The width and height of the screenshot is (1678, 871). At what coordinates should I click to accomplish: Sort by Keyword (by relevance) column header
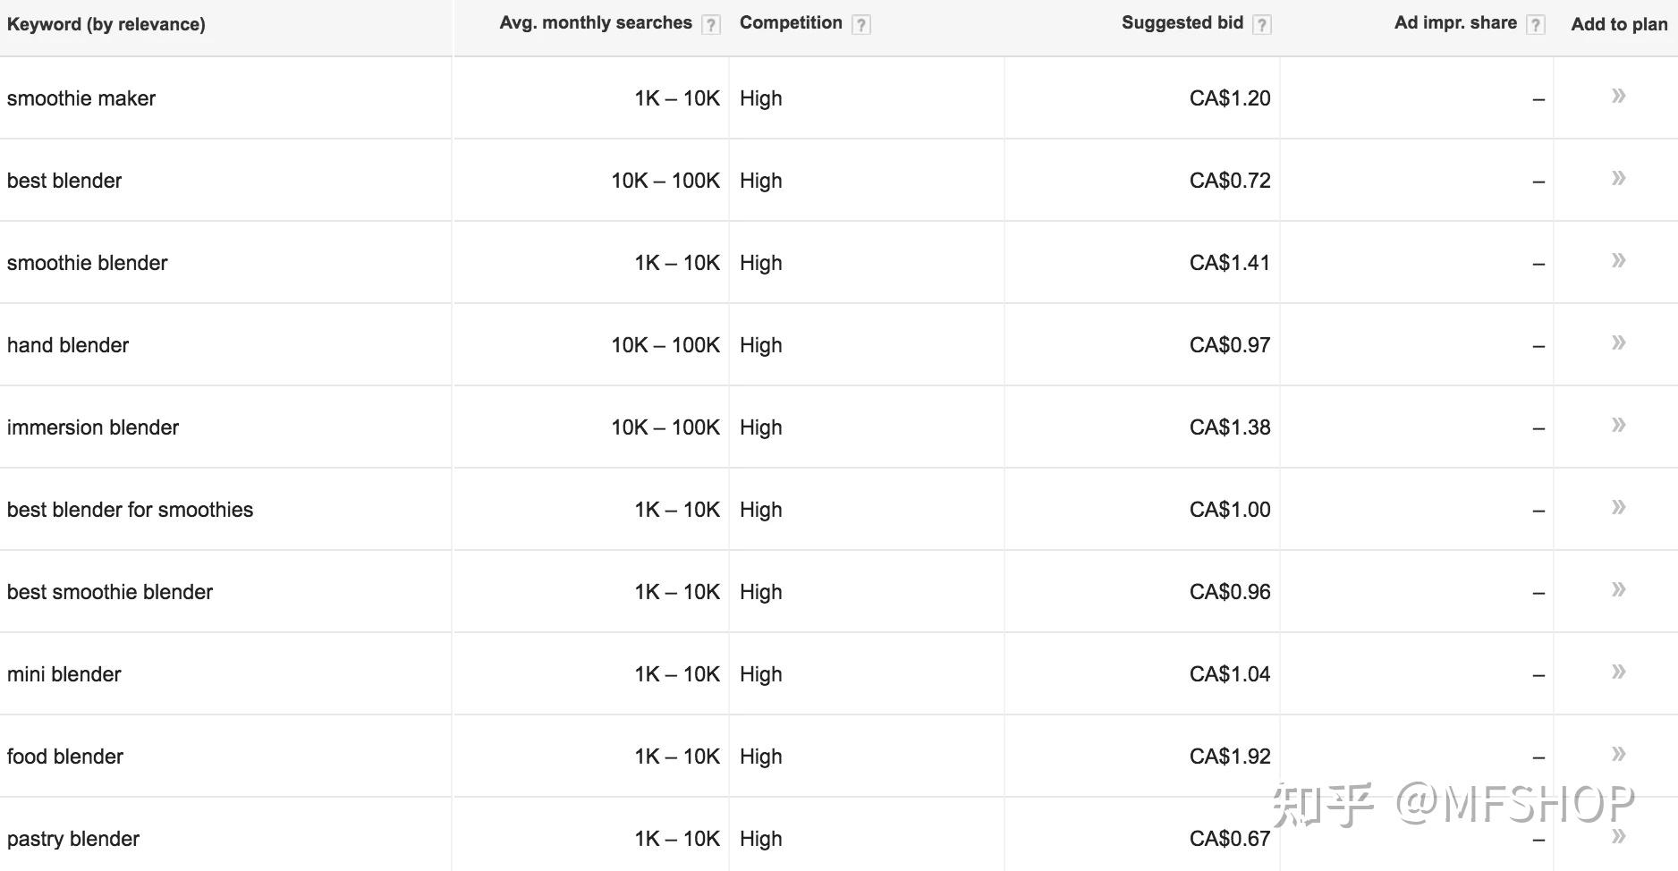106,24
